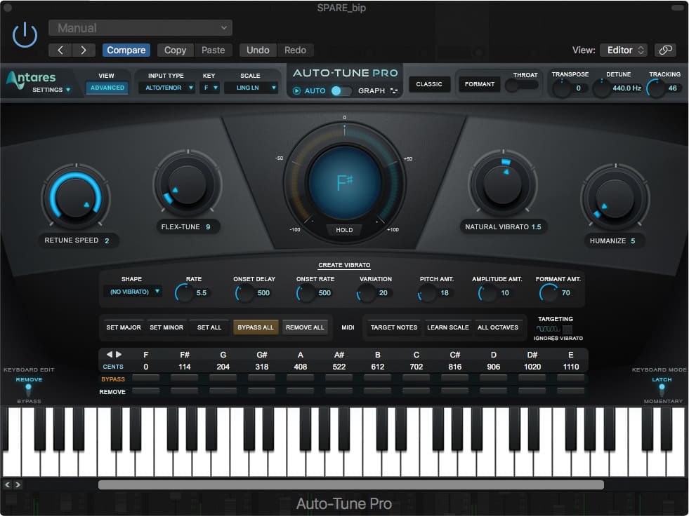Expand the vibrato Shape dropdown
The height and width of the screenshot is (516, 689).
[x=133, y=292]
